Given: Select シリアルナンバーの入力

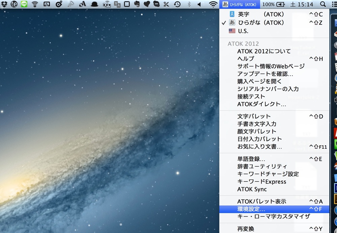Looking at the screenshot, I should [274, 89].
